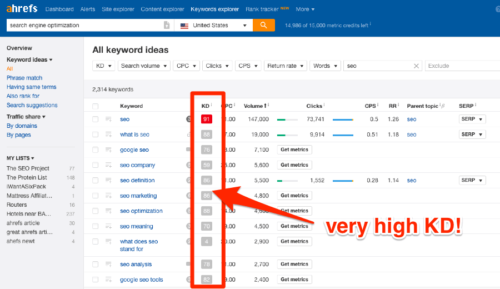Click add-to-list icon for 'google seo tools'
This screenshot has width=500, height=289.
pos(108,280)
